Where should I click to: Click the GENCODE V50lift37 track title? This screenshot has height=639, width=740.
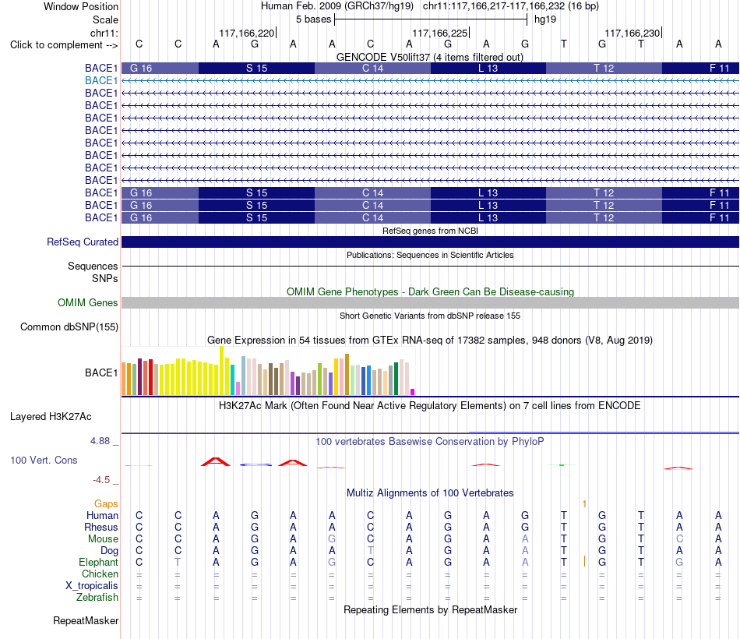[x=430, y=57]
